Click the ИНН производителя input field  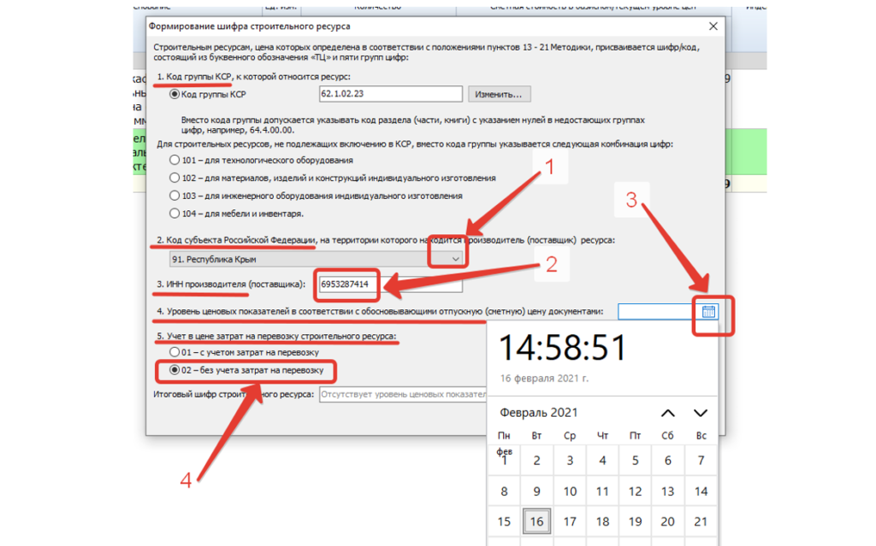coord(388,284)
